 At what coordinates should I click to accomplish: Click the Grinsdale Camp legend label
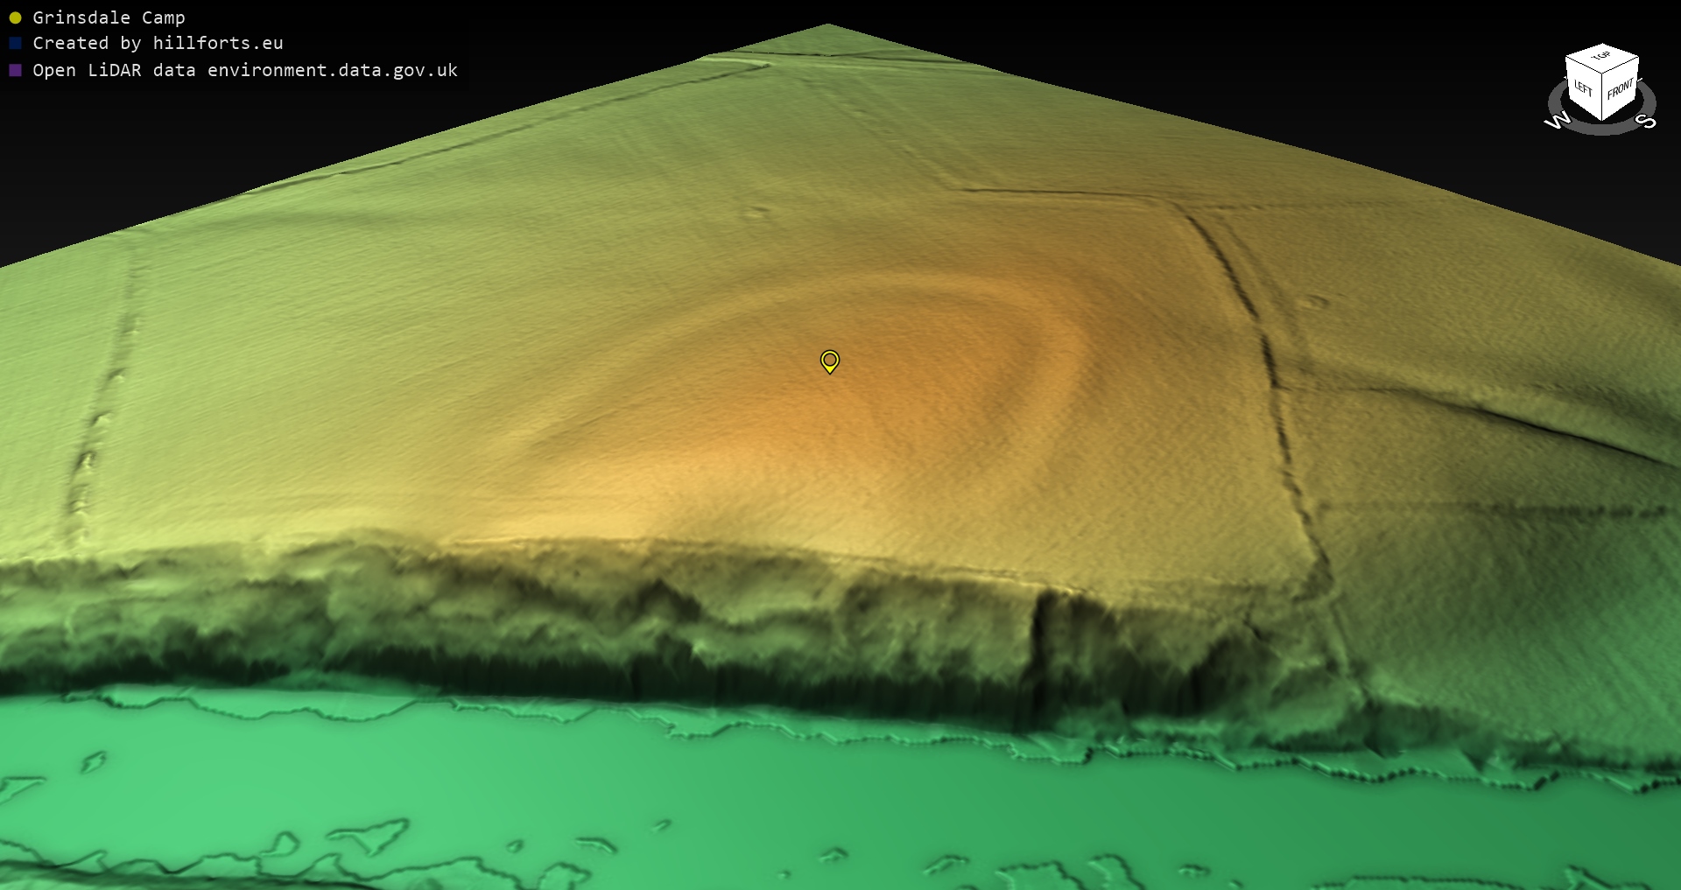point(109,18)
